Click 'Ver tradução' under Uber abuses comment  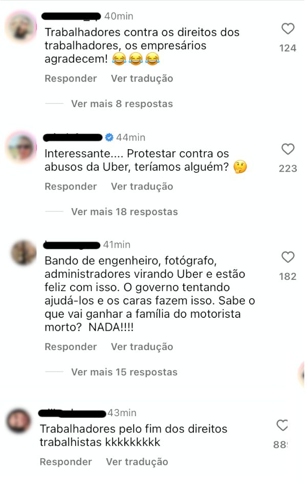point(142,187)
